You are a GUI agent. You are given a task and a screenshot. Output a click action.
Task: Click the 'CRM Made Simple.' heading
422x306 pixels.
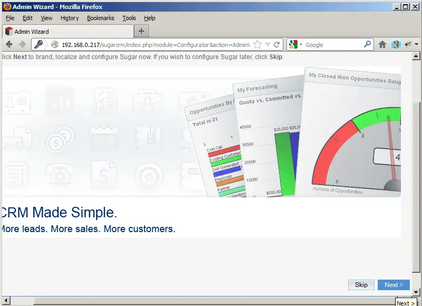pos(59,212)
